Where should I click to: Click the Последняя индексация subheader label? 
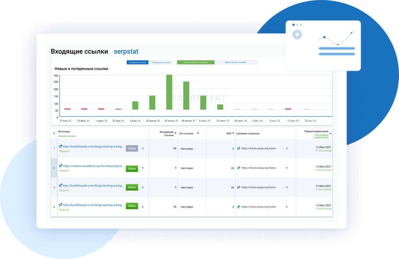(x=321, y=136)
